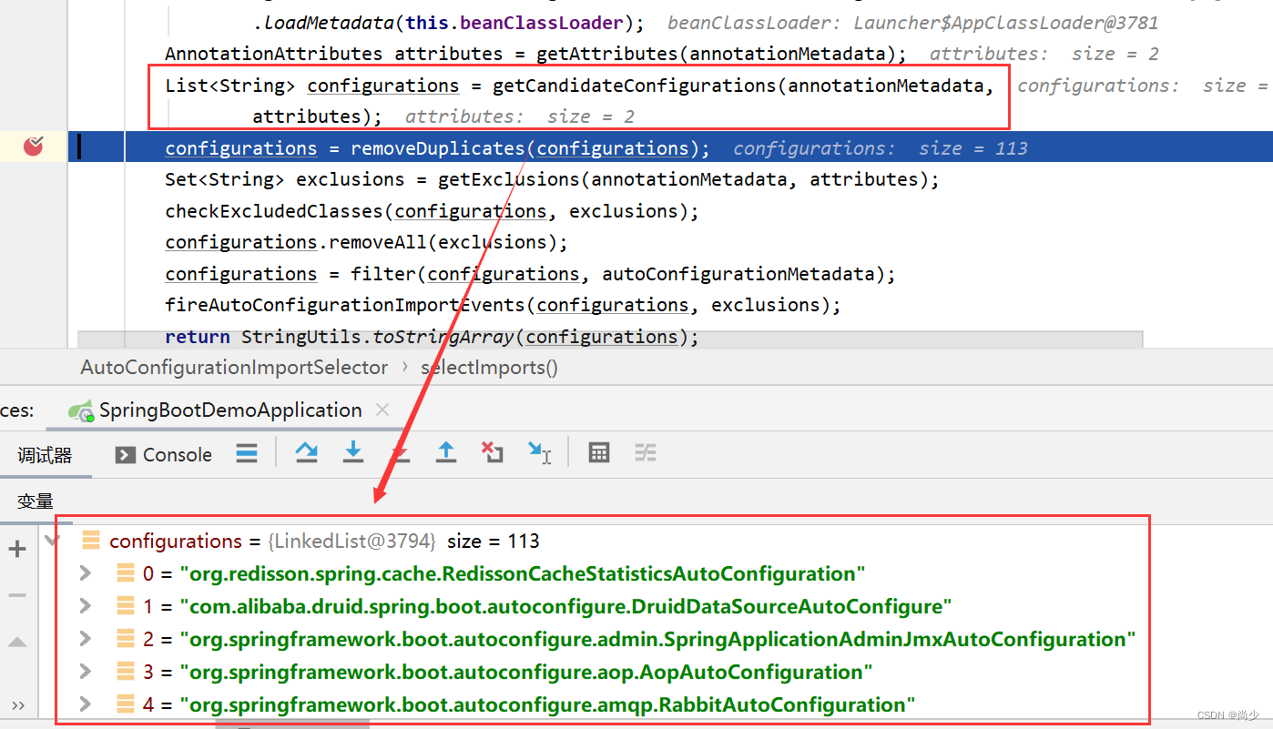Click list icon of element 2
The width and height of the screenshot is (1273, 729).
tap(126, 639)
